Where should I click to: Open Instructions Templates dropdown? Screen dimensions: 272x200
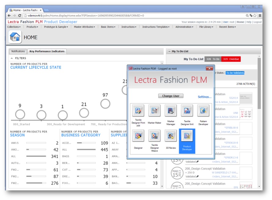[156, 27]
